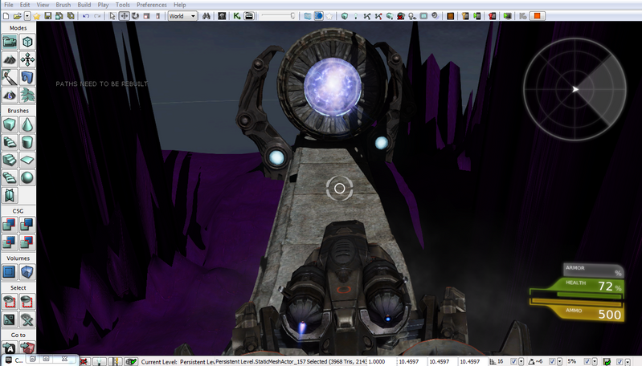Create a new map with the New icon
This screenshot has height=366, width=642.
6,16
